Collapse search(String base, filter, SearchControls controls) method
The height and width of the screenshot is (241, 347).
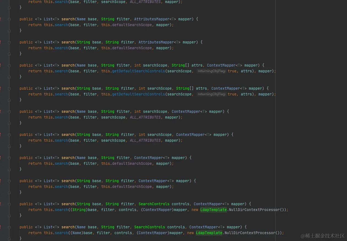(9, 204)
